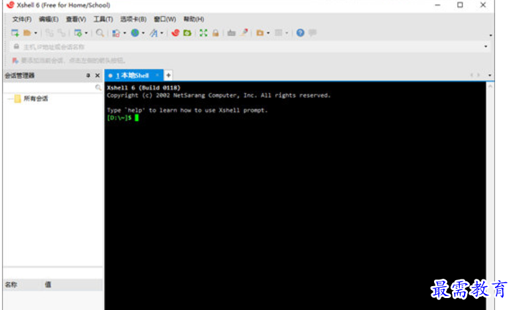Image resolution: width=513 pixels, height=310 pixels.
Task: Expand the color scheme dropdown arrow
Action: (124, 33)
